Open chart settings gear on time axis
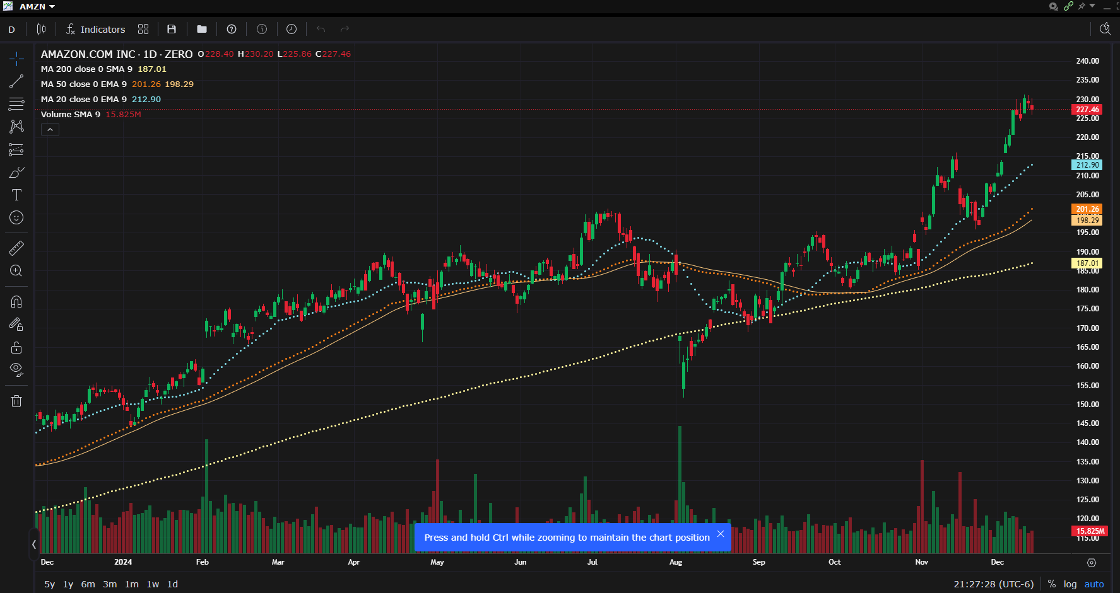This screenshot has height=593, width=1120. point(1092,563)
